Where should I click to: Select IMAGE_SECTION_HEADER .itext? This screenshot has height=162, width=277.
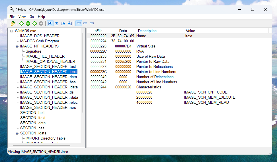tap(48, 72)
